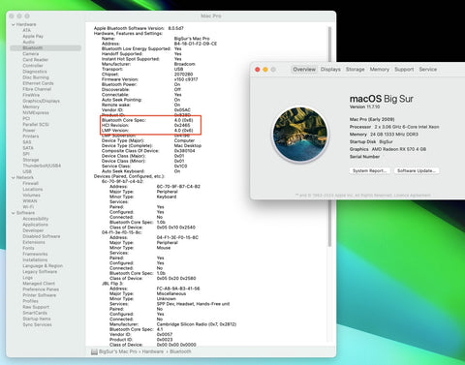This screenshot has width=465, height=365.
Task: Select Disabled Software in the sidebar
Action: (x=42, y=236)
